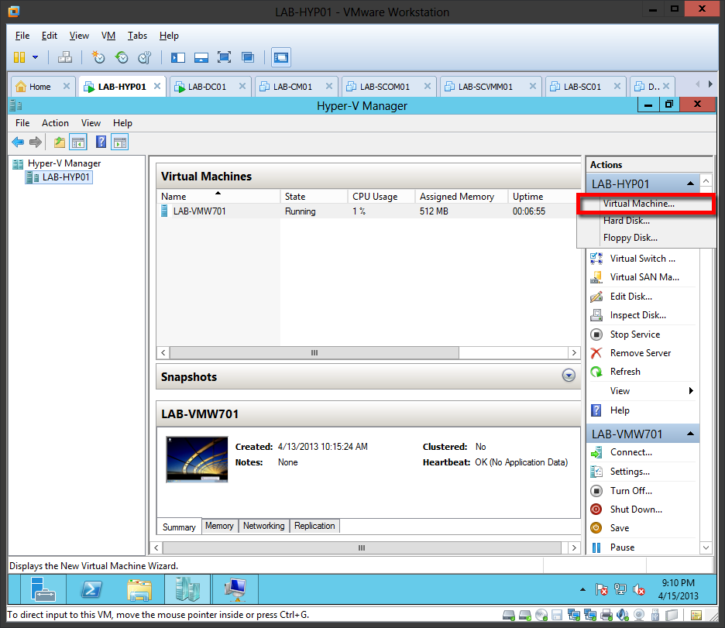Open the Action menu in Hyper-V Manager
This screenshot has width=725, height=628.
tap(55, 123)
